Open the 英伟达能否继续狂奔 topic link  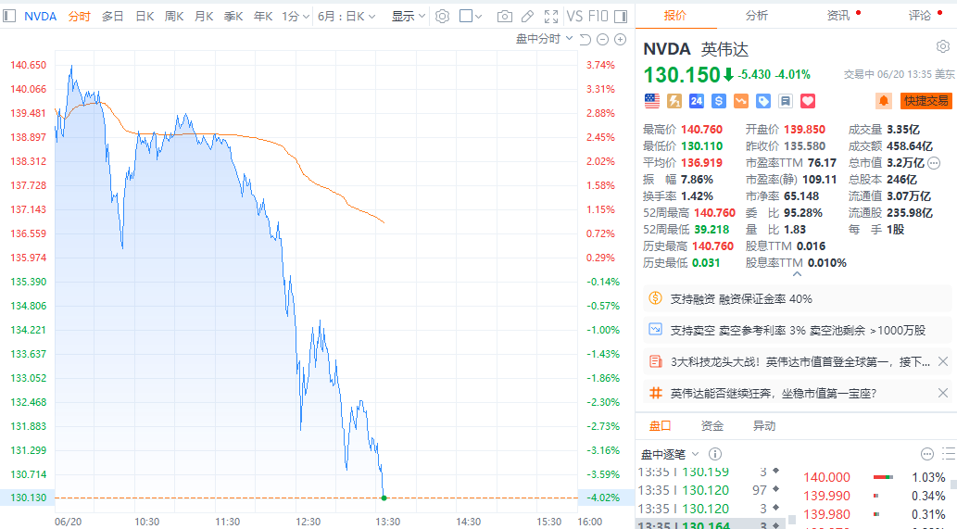pyautogui.click(x=774, y=394)
